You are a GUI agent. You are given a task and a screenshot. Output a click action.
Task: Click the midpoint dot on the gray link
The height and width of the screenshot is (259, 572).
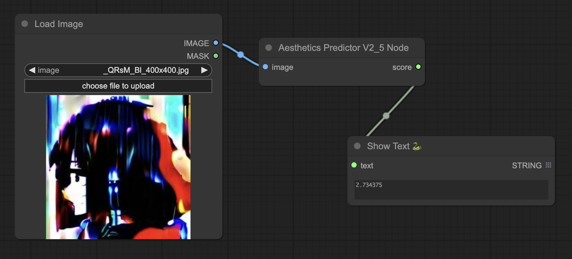point(386,116)
